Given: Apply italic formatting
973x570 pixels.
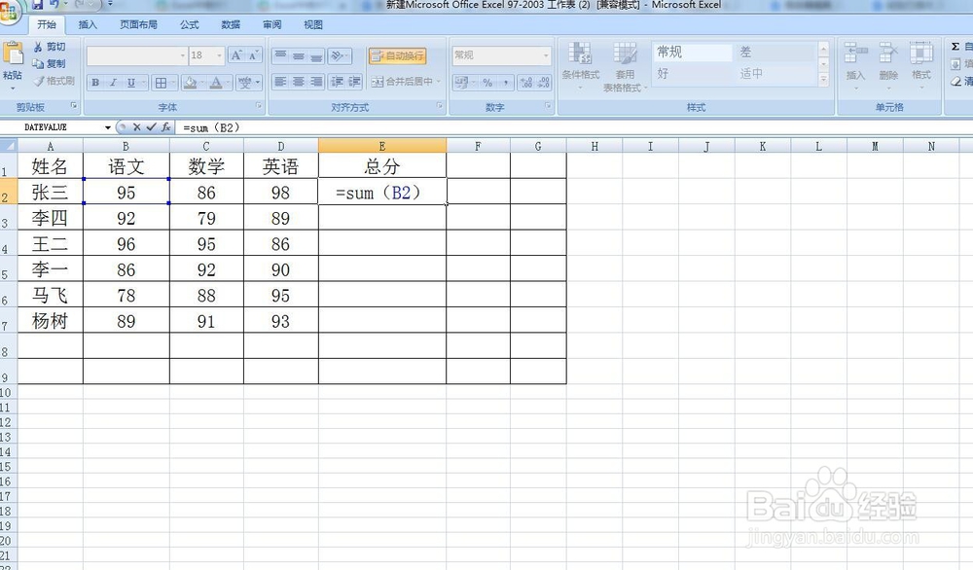Looking at the screenshot, I should tap(113, 82).
